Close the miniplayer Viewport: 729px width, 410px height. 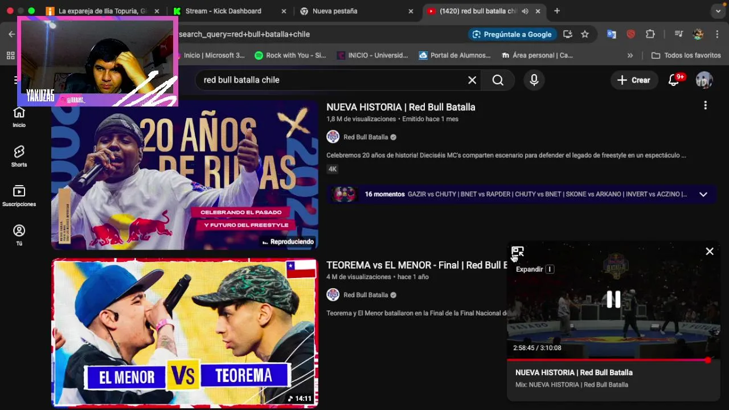(710, 251)
